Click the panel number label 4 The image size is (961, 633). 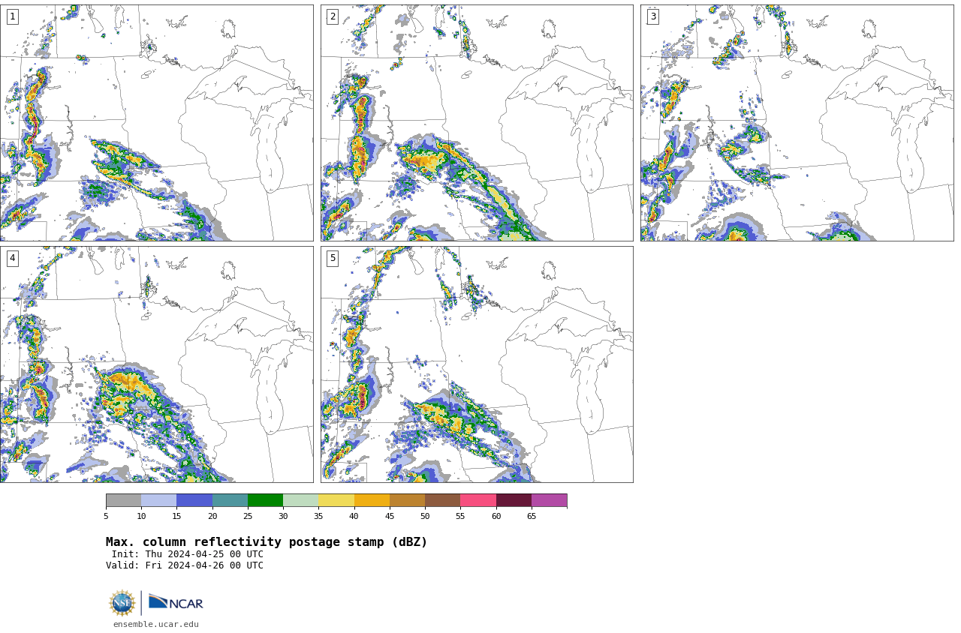(12, 258)
